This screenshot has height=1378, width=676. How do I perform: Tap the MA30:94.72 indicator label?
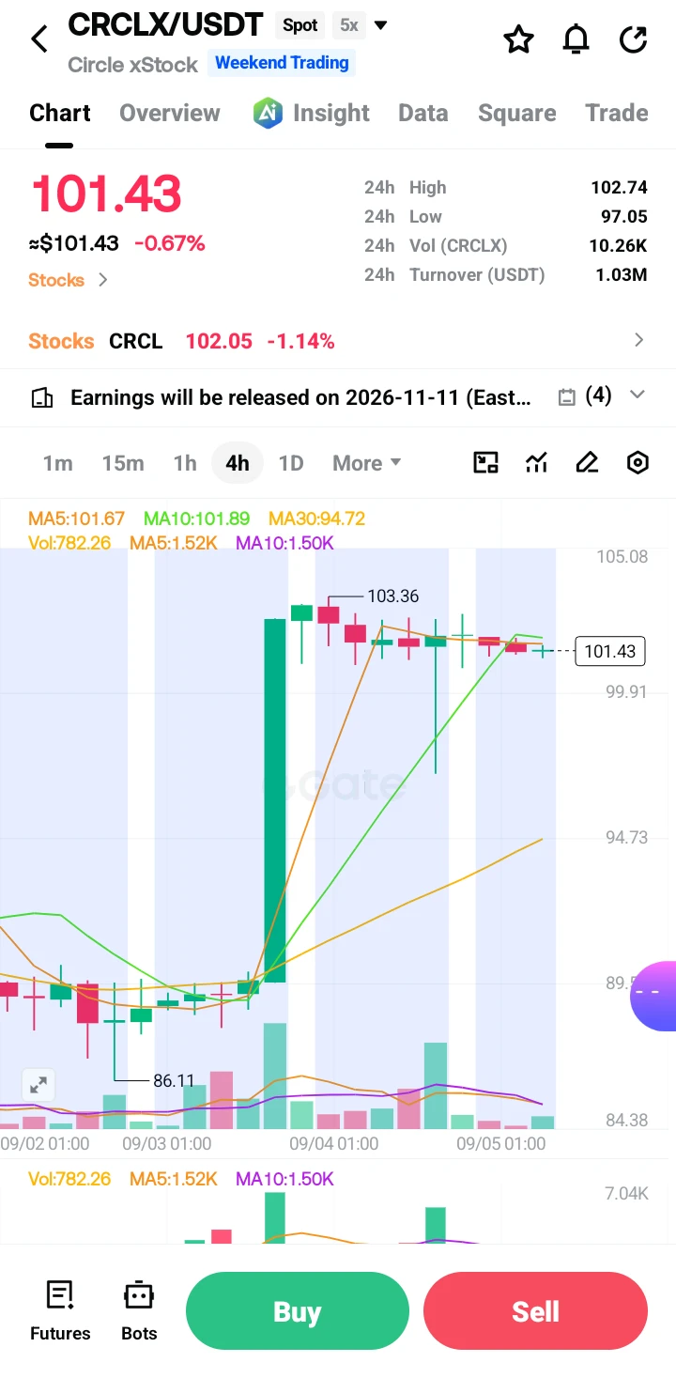(316, 519)
